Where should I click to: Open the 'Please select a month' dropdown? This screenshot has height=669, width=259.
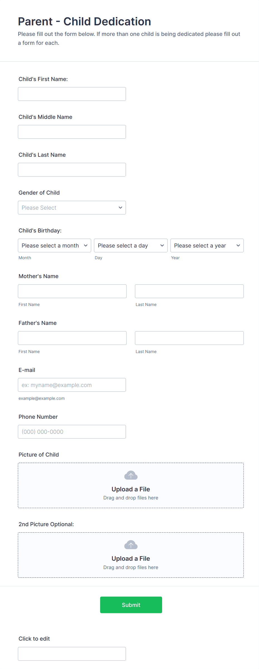point(54,246)
